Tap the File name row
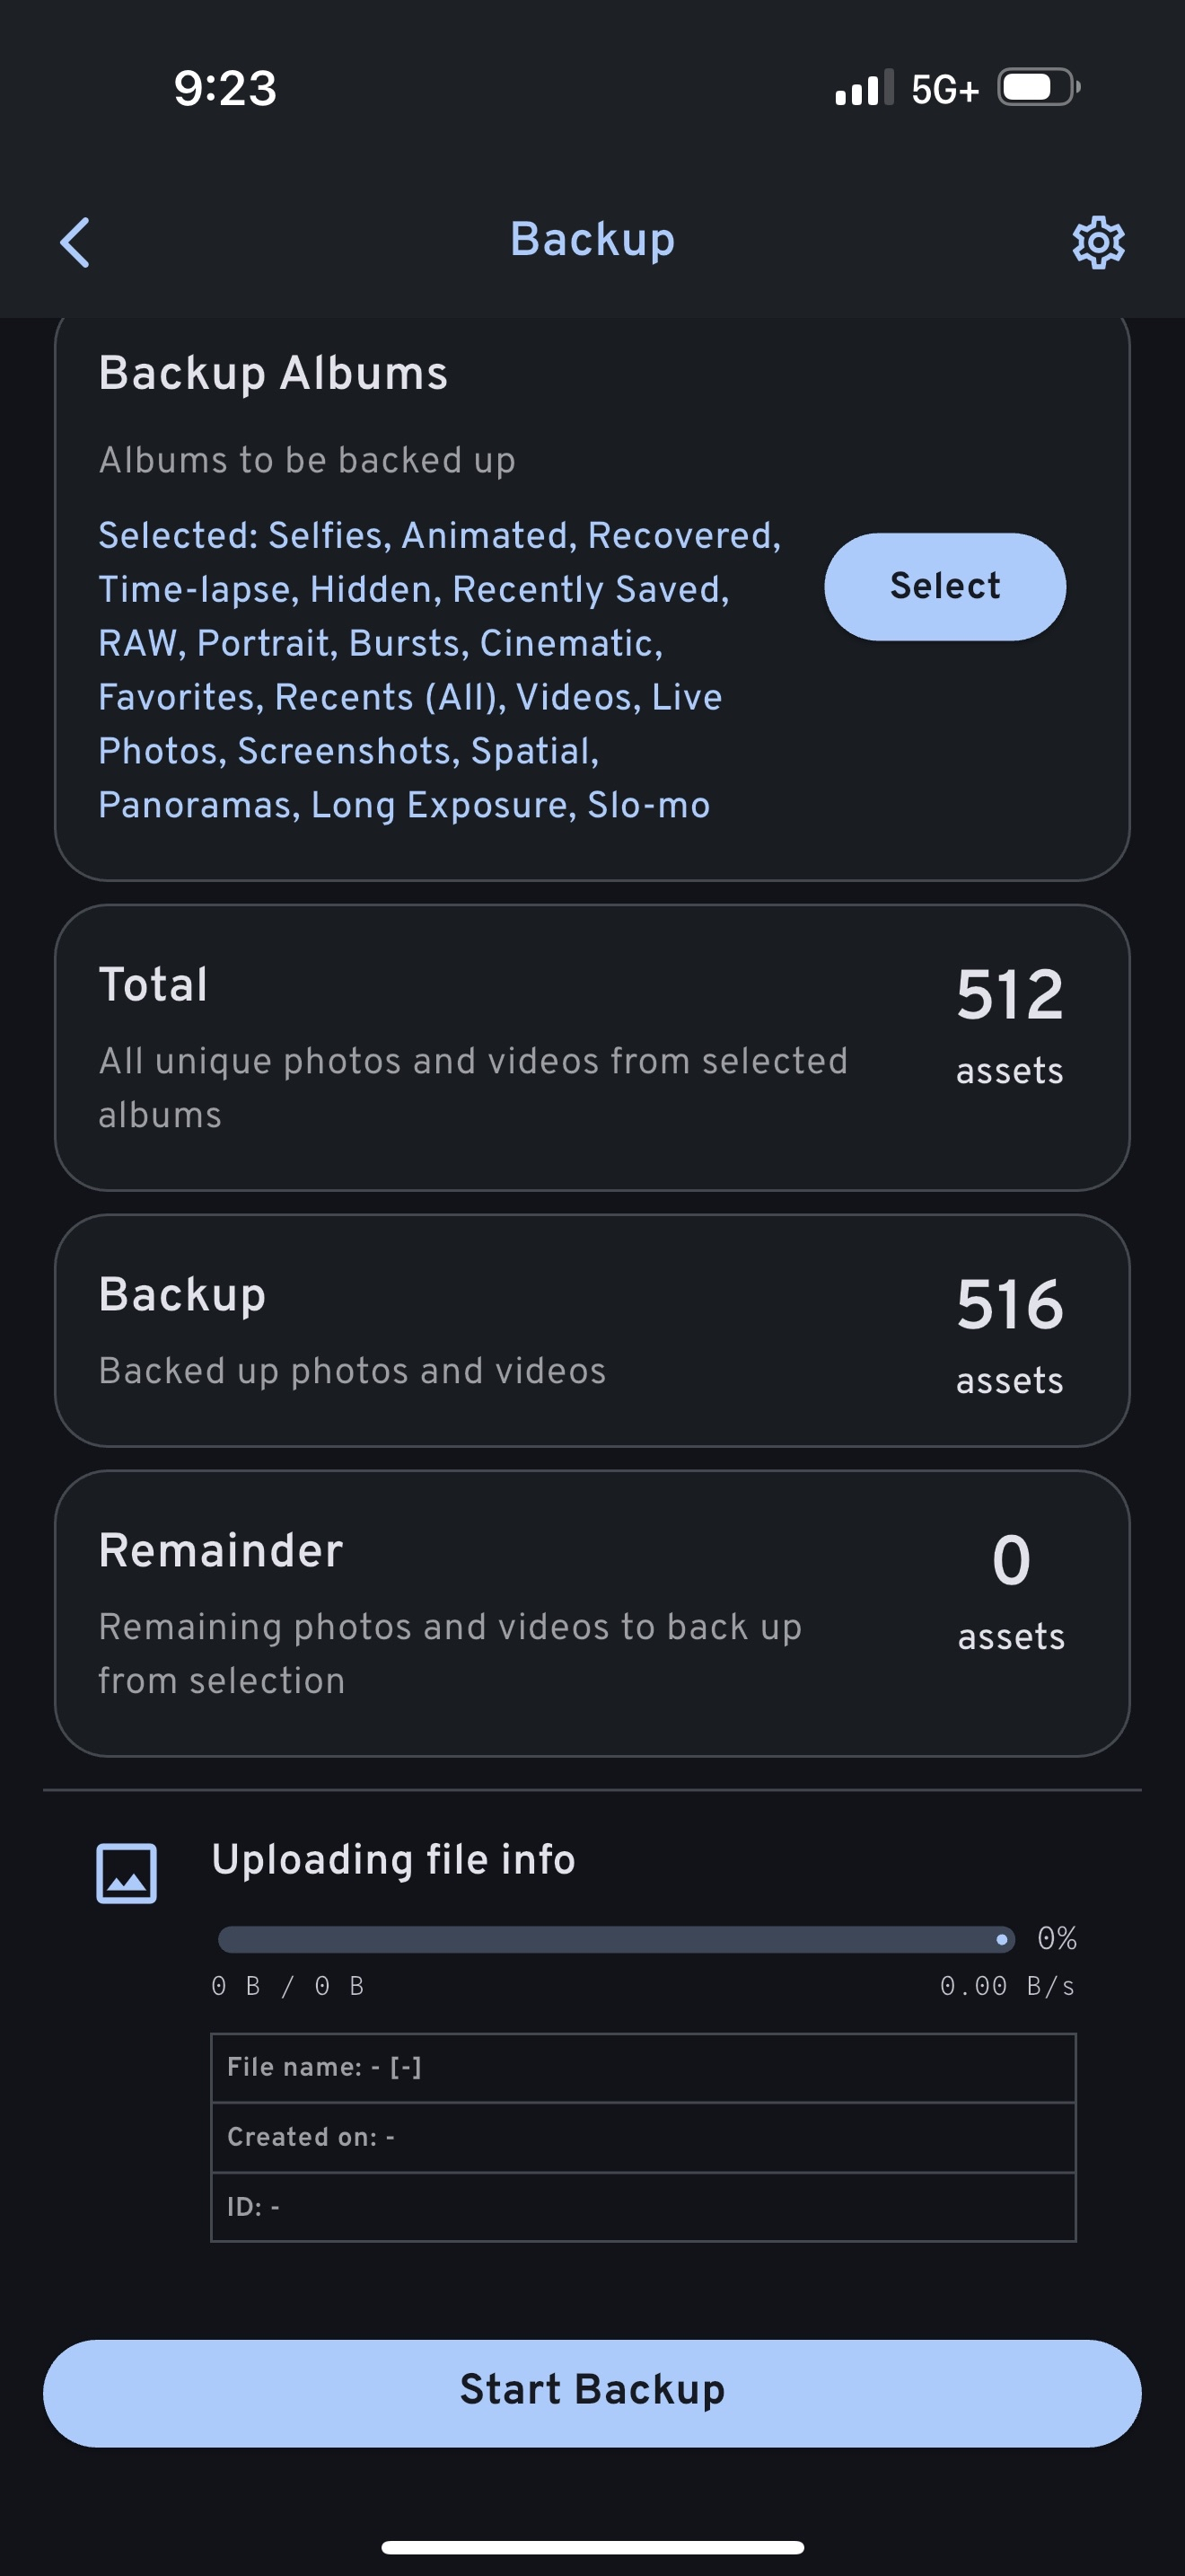 tap(643, 2067)
